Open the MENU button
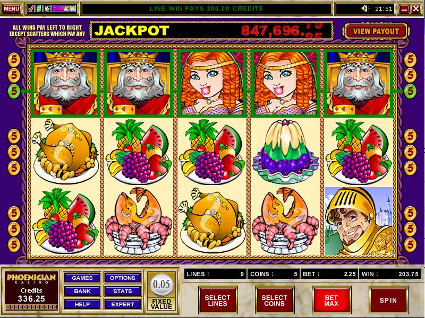 coord(11,8)
